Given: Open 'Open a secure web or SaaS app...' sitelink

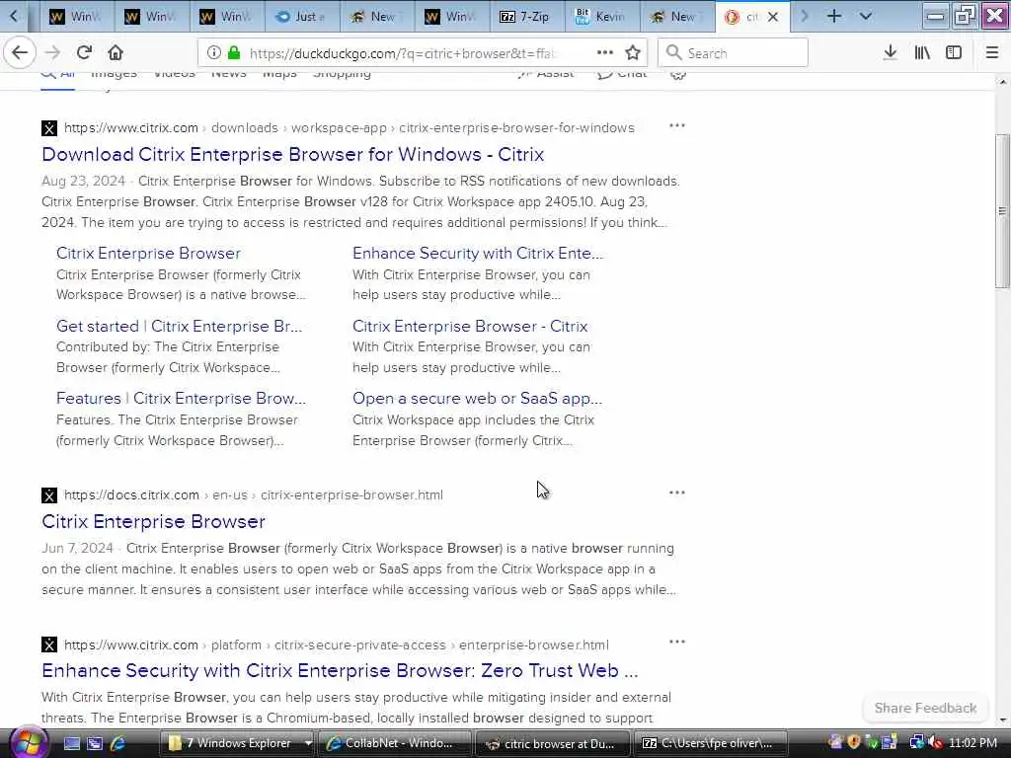Looking at the screenshot, I should click(477, 399).
